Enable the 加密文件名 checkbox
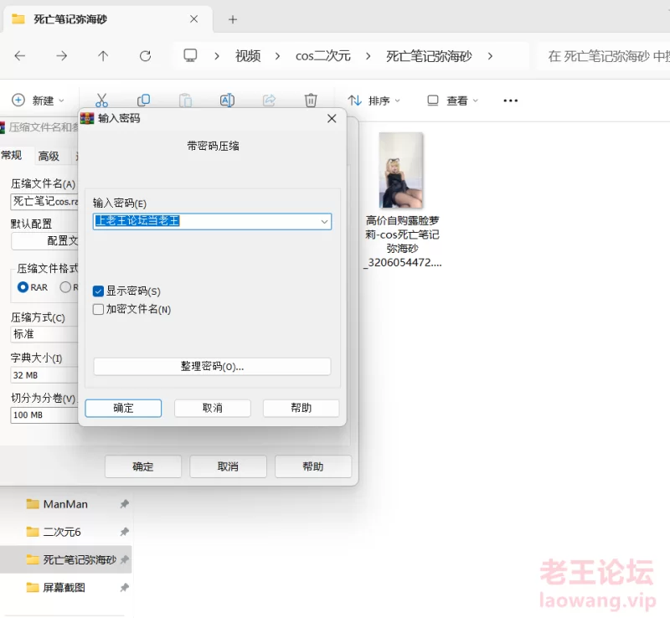The image size is (670, 618). (99, 310)
